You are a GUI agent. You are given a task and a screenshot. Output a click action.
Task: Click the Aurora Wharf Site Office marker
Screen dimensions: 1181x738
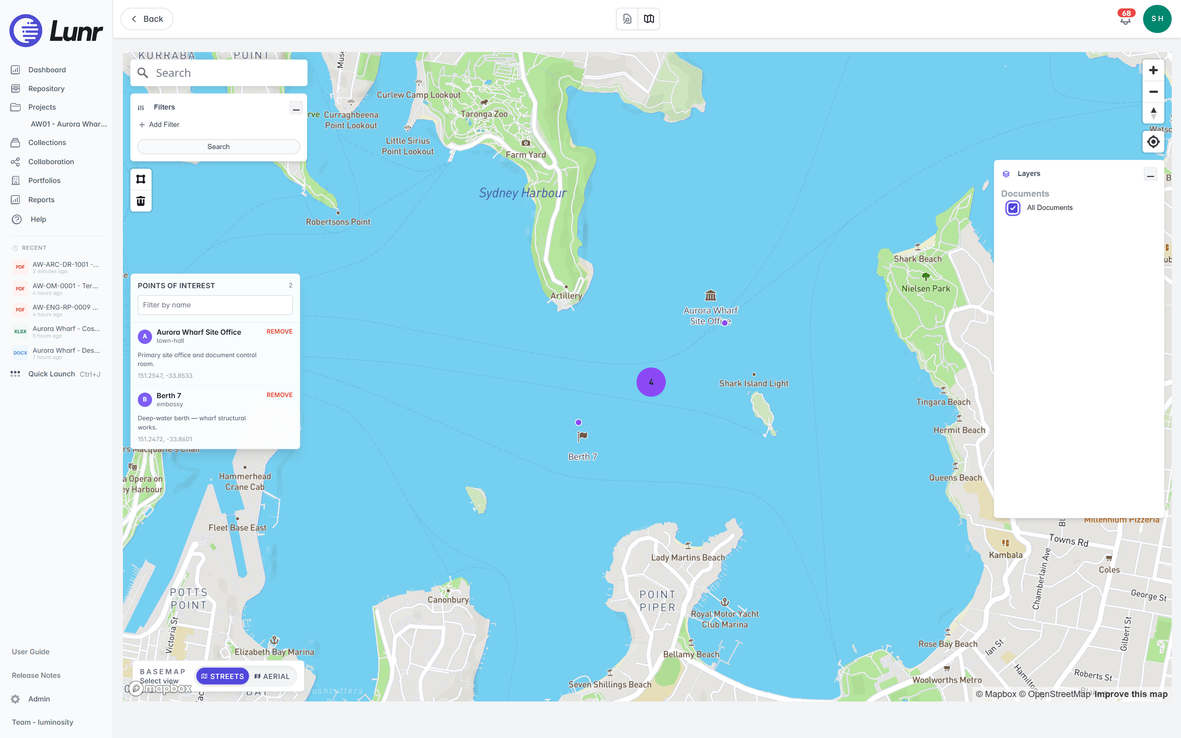[710, 295]
